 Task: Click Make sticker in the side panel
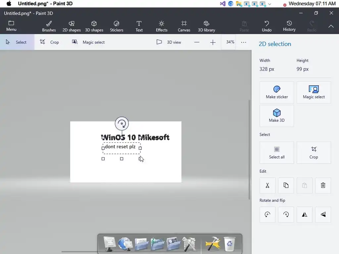click(277, 93)
